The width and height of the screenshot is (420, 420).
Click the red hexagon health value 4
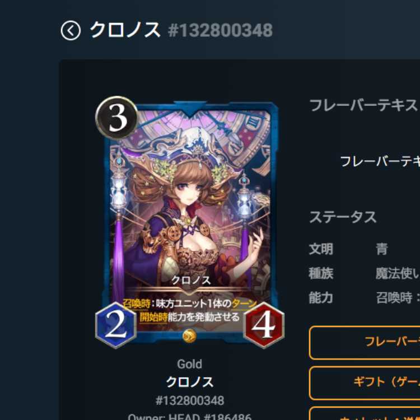pos(264,325)
